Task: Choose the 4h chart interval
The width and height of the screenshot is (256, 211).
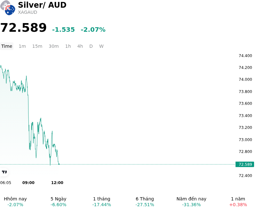Action: tap(80, 46)
